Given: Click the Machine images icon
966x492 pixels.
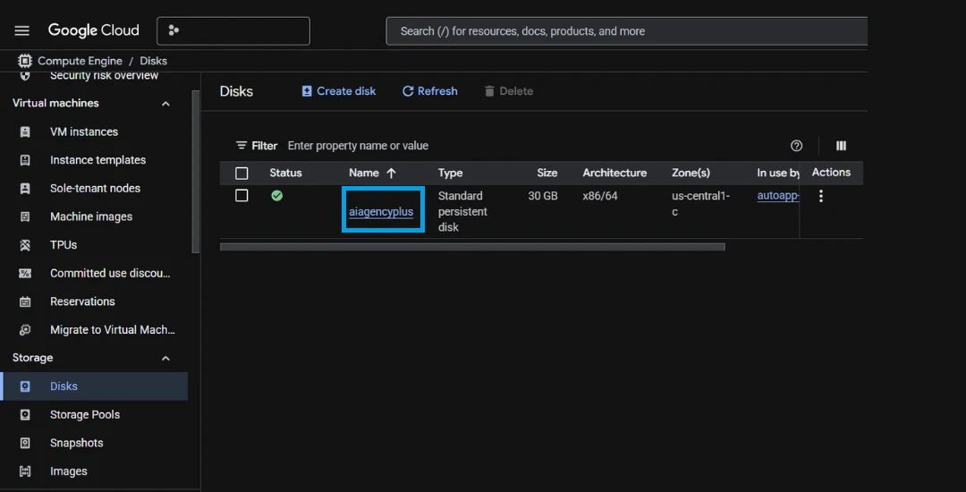Looking at the screenshot, I should coord(25,216).
